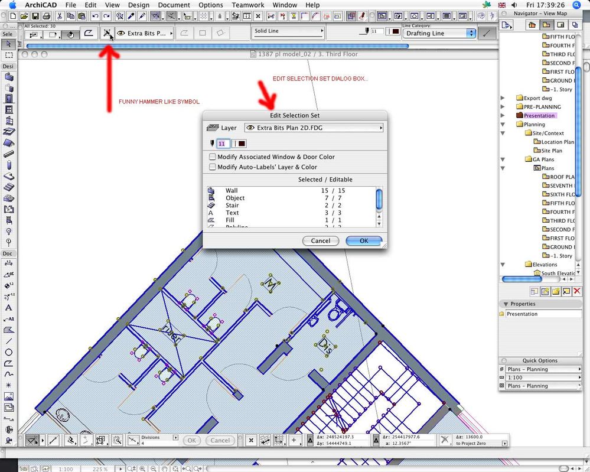Select the Stair tool in the toolbox
Image resolution: width=590 pixels, height=472 pixels.
pos(9,187)
